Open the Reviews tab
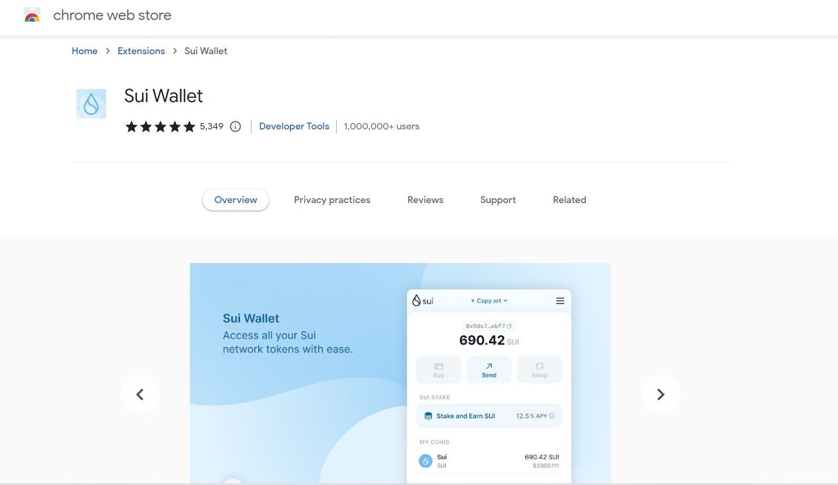 point(425,200)
